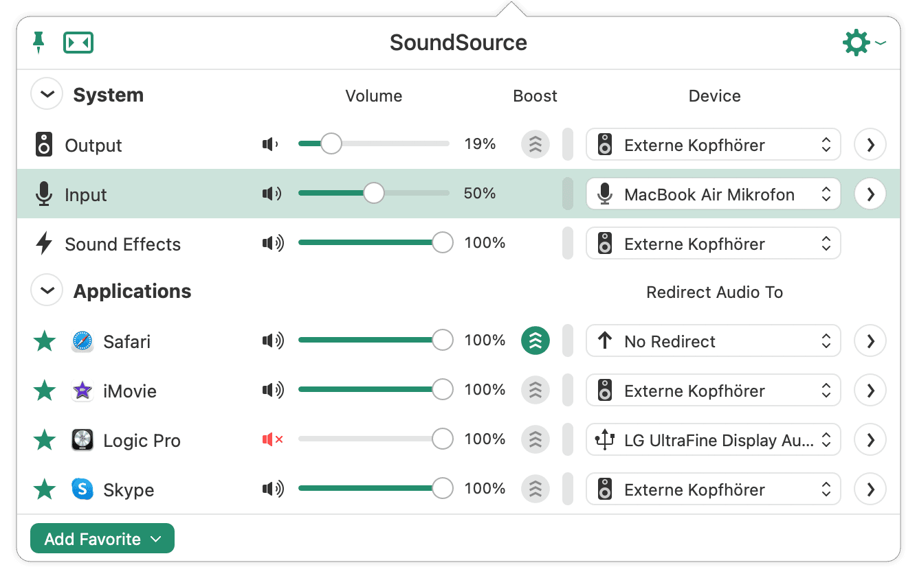Unfavorite Skype using its star
917x578 pixels.
click(x=45, y=489)
